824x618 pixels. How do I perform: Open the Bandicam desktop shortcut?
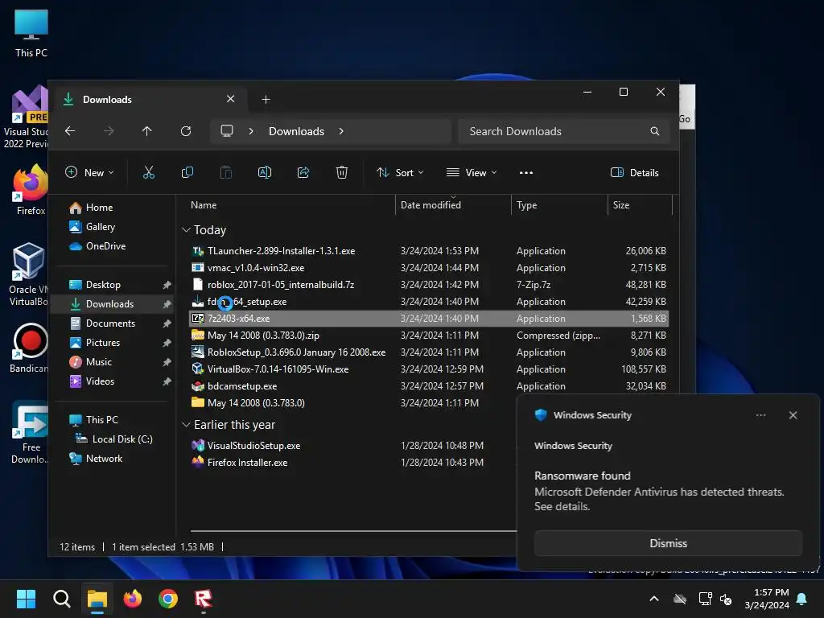click(30, 348)
